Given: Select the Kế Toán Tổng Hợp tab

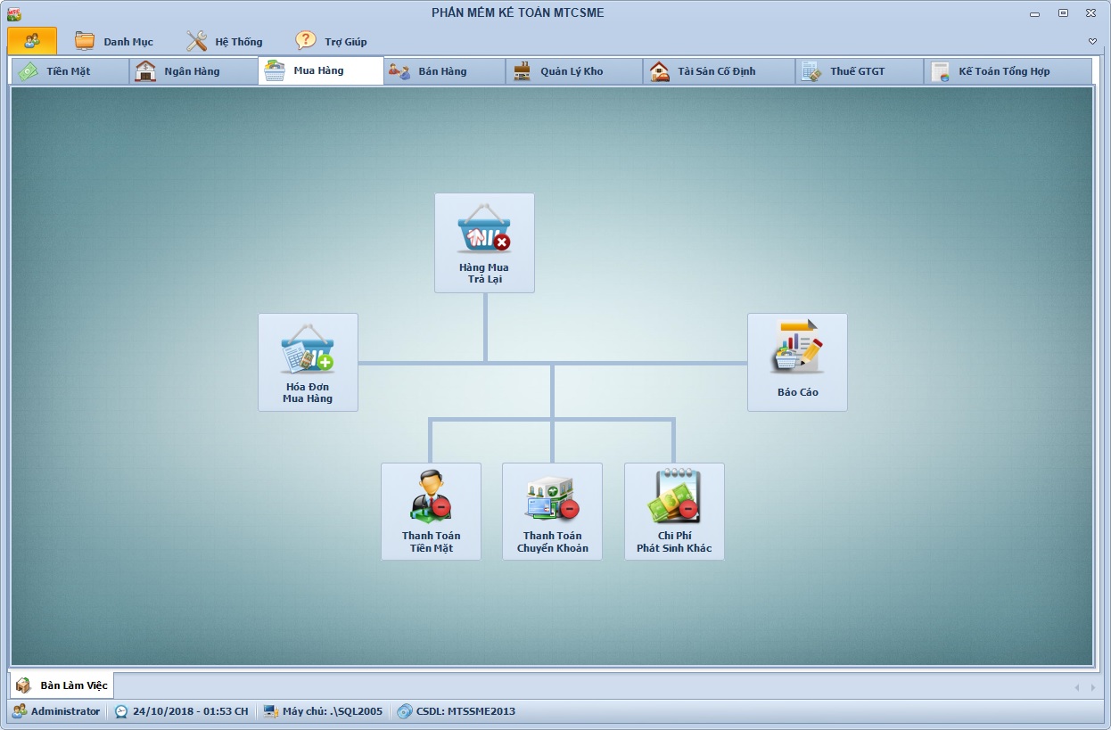Looking at the screenshot, I should [1004, 71].
